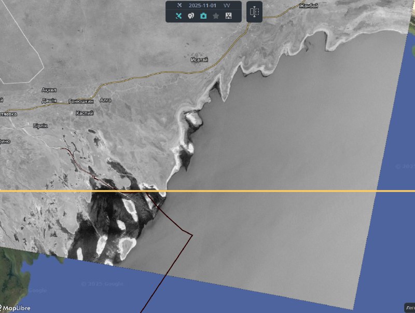
Task: Open the map markers pin tool
Action: (x=191, y=16)
